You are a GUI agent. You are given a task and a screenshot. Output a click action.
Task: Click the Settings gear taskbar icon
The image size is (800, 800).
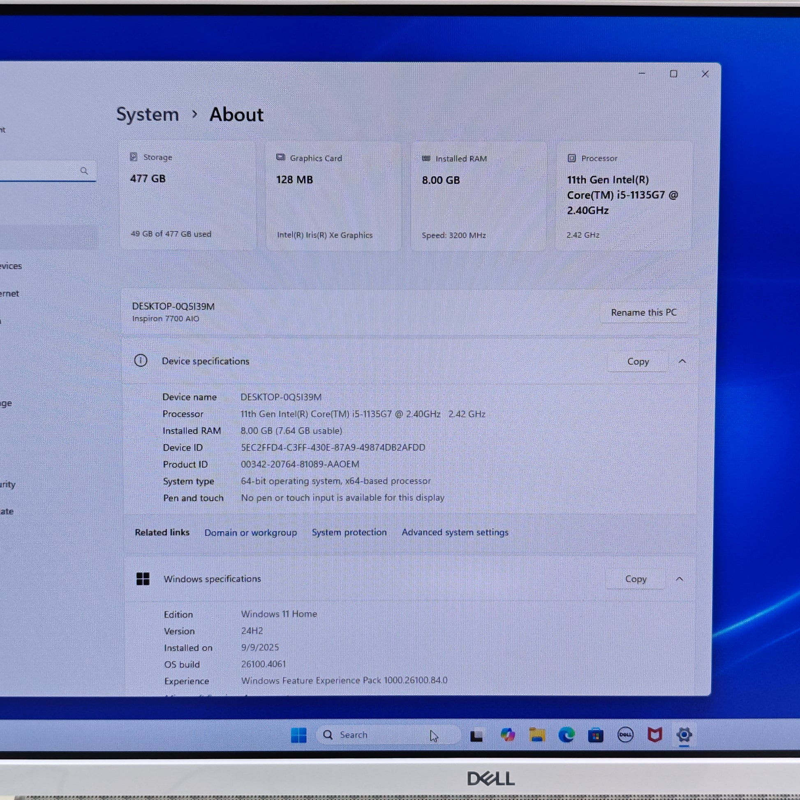684,735
